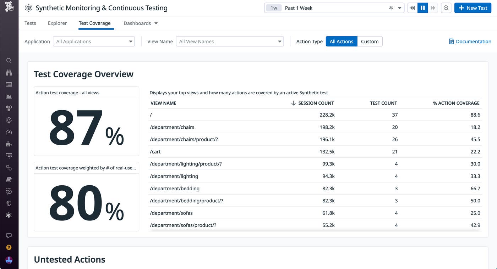Open the infrastructure hexagons icon in sidebar
Image resolution: width=497 pixels, height=269 pixels.
coord(9,108)
